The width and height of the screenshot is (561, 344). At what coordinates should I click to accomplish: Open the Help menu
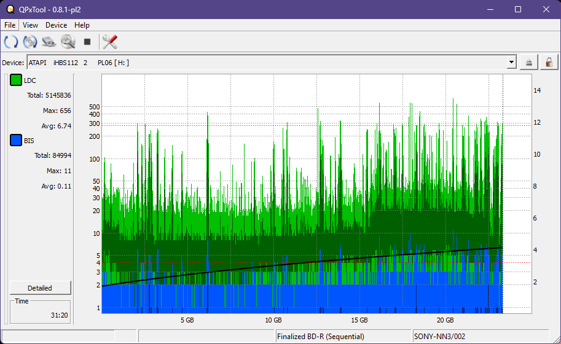tap(82, 25)
